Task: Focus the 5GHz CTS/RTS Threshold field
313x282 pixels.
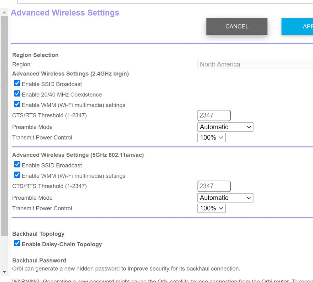Action: tap(214, 186)
